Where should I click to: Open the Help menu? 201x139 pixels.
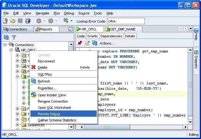click(110, 13)
